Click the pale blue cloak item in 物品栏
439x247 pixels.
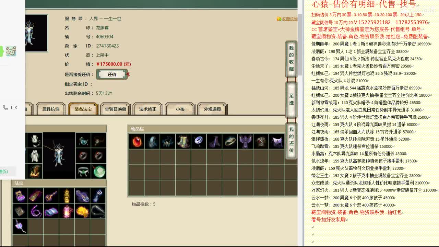tap(152, 141)
